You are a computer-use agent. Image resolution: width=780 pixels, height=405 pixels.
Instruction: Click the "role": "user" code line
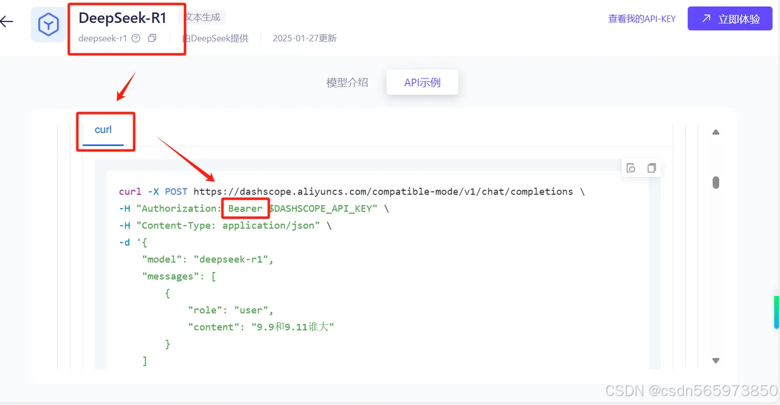pyautogui.click(x=231, y=310)
